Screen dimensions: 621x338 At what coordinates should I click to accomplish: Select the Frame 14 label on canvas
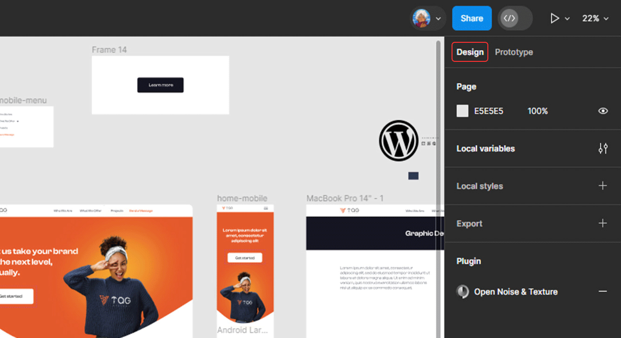109,50
